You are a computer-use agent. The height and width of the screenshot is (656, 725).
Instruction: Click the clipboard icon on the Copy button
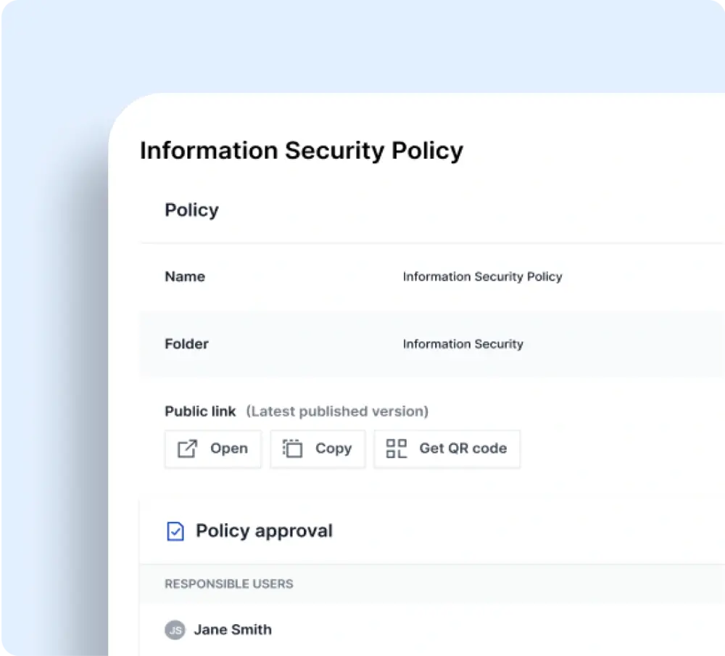292,449
